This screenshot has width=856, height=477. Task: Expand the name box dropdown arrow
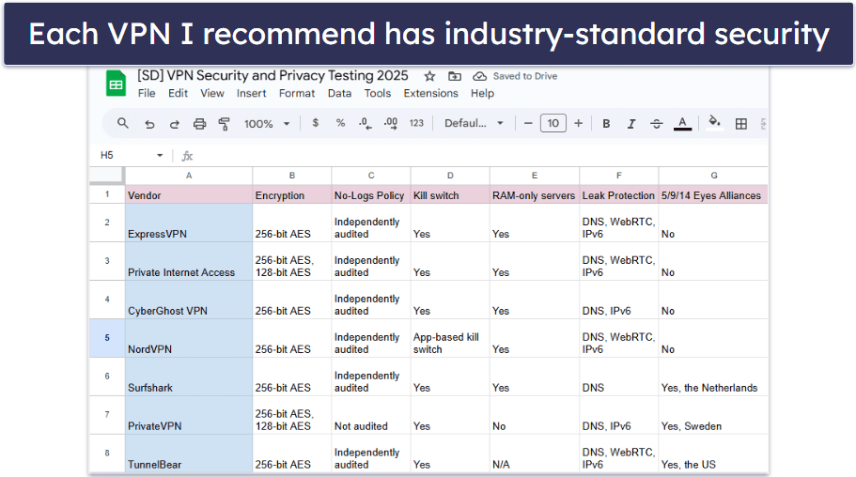[x=160, y=156]
